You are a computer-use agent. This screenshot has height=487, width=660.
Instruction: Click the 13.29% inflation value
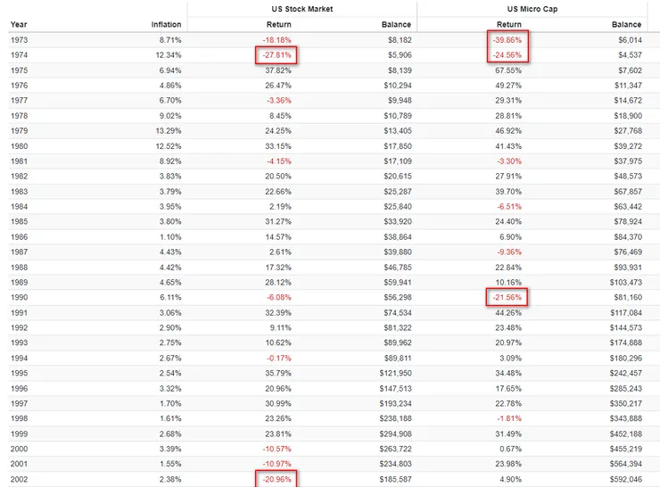(167, 131)
